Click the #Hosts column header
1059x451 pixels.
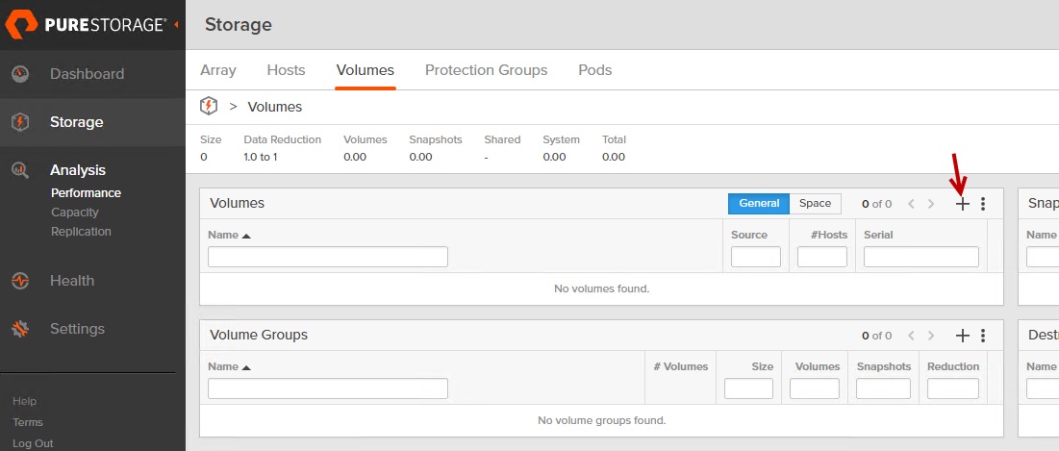pyautogui.click(x=829, y=235)
